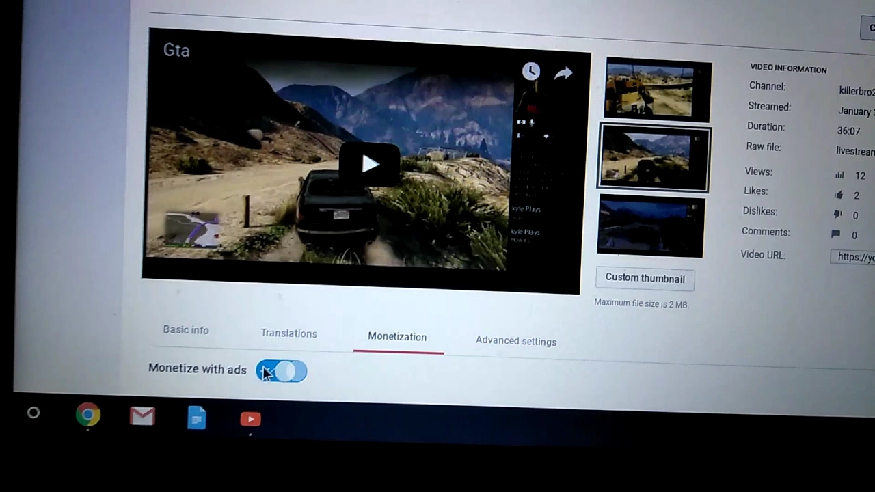This screenshot has width=875, height=492.
Task: Click the livestream raw file value
Action: [855, 152]
